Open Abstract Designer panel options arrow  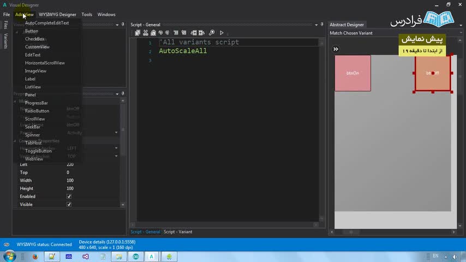(x=461, y=25)
